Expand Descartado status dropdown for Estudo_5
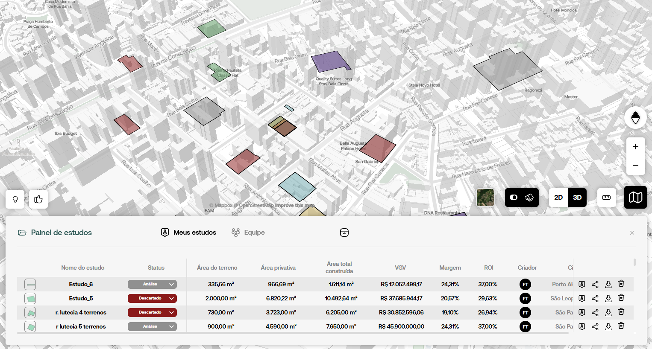The height and width of the screenshot is (349, 652). point(152,298)
